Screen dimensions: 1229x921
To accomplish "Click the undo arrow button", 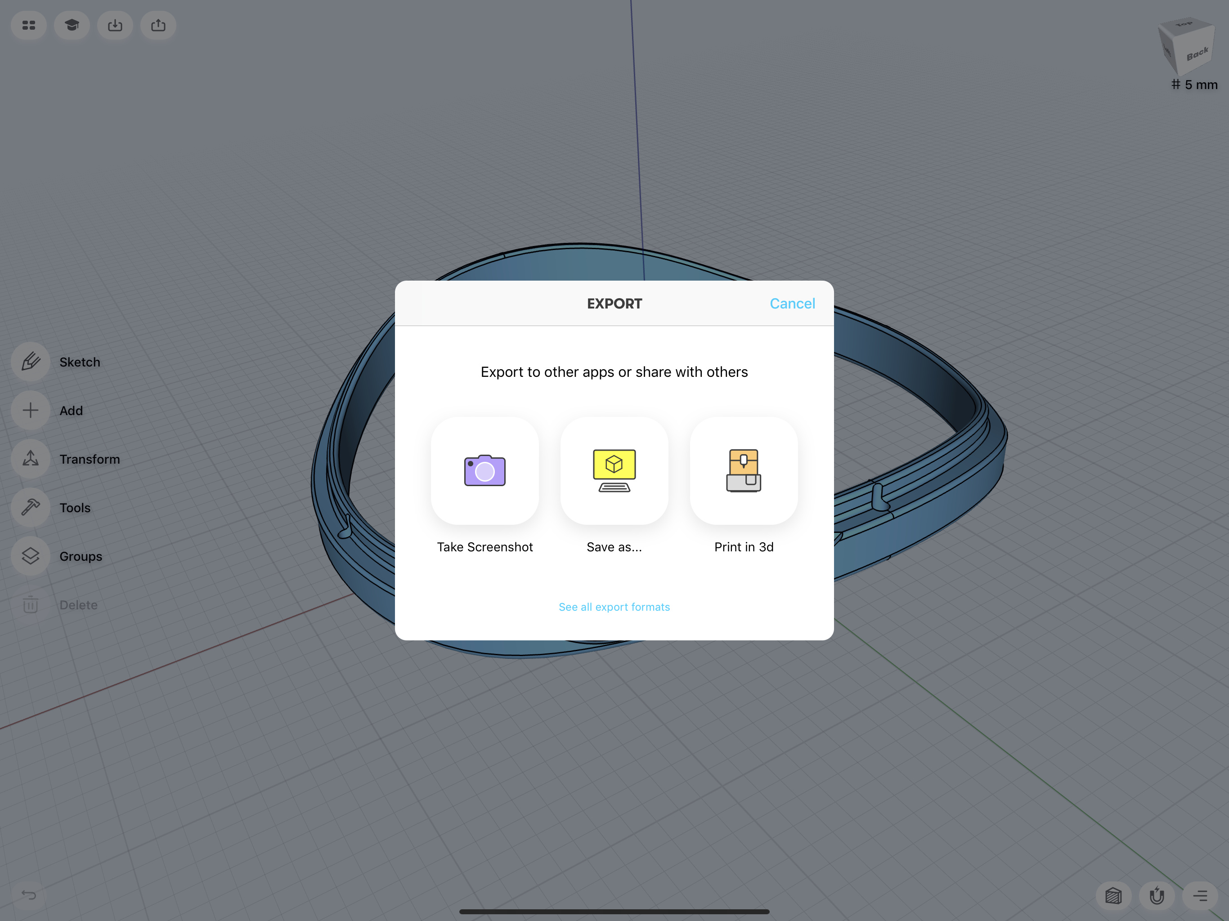I will click(x=29, y=894).
